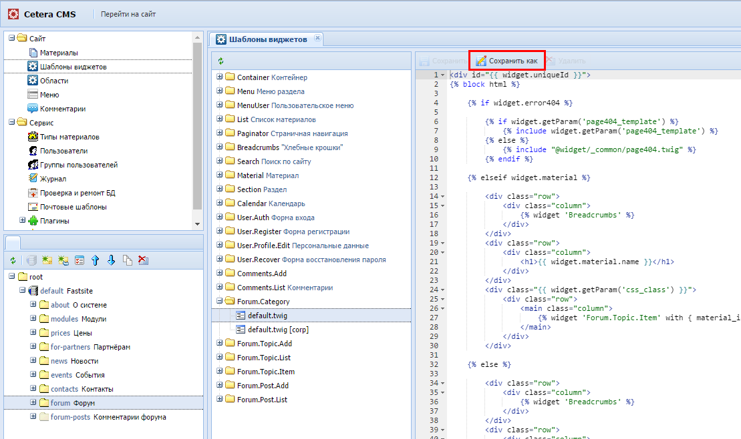Click the Шаблоны виджетов gear icon in sidebar
Screen dimensions: 741x439
click(33, 67)
